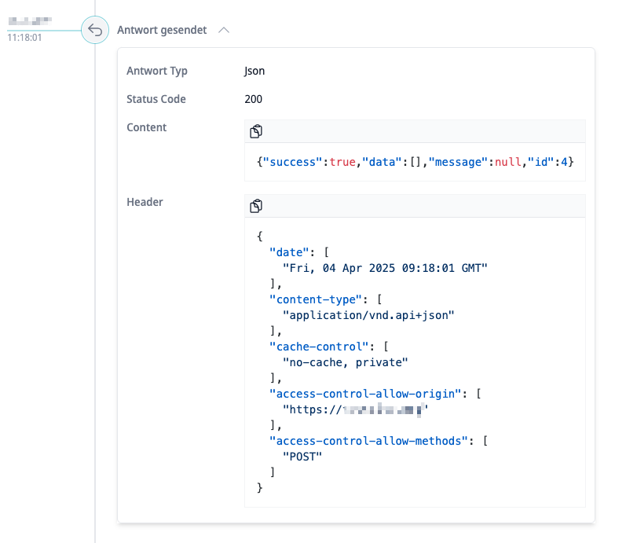Select the application/vnd.api+json value
The width and height of the screenshot is (637, 543).
pyautogui.click(x=368, y=315)
